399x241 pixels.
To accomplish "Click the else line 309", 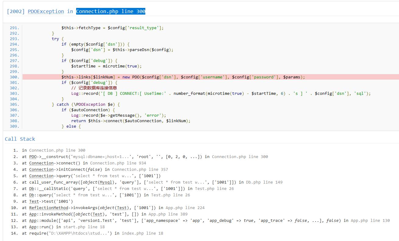I will coord(71,126).
